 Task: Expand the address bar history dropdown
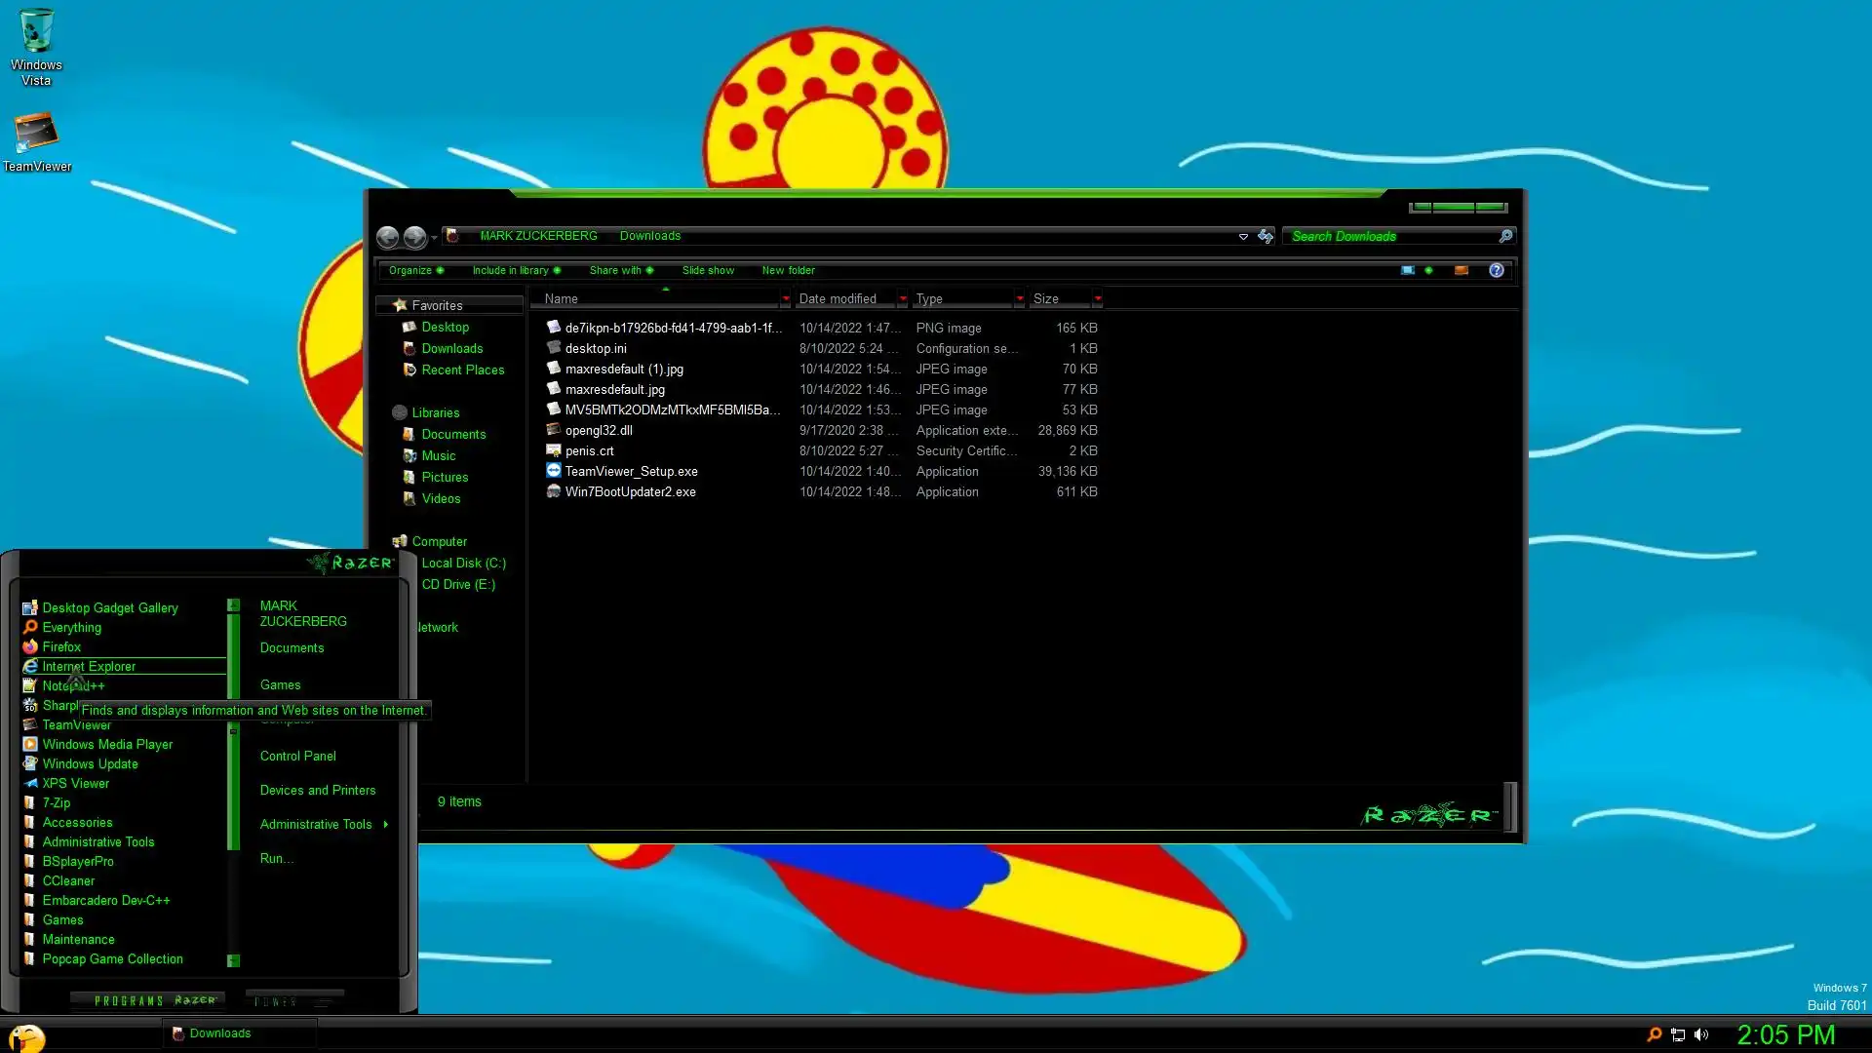[x=1243, y=237]
